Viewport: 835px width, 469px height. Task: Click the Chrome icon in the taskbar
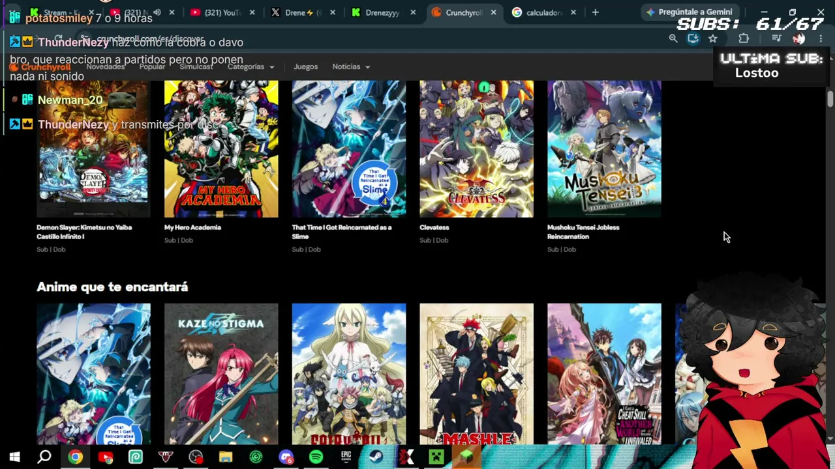pyautogui.click(x=76, y=457)
